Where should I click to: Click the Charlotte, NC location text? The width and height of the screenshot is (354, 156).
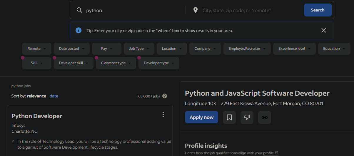24,131
